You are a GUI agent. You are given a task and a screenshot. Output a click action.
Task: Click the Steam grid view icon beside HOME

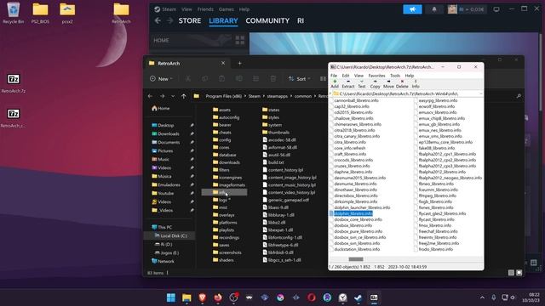tap(240, 40)
